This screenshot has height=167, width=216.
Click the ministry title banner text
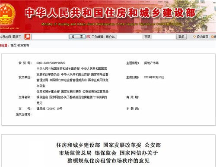(110, 13)
